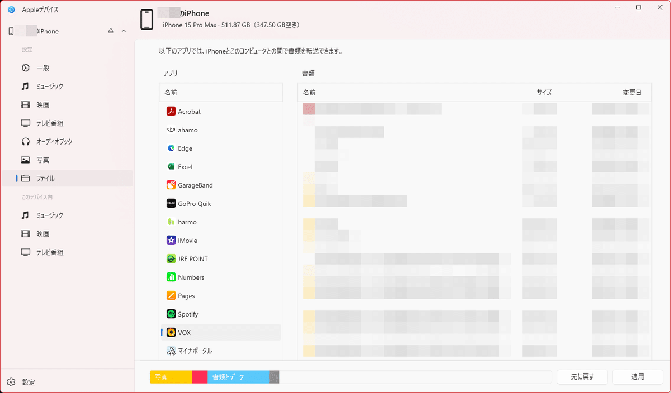Screen dimensions: 671x393
Task: Click the Spotify app icon
Action: pos(171,314)
